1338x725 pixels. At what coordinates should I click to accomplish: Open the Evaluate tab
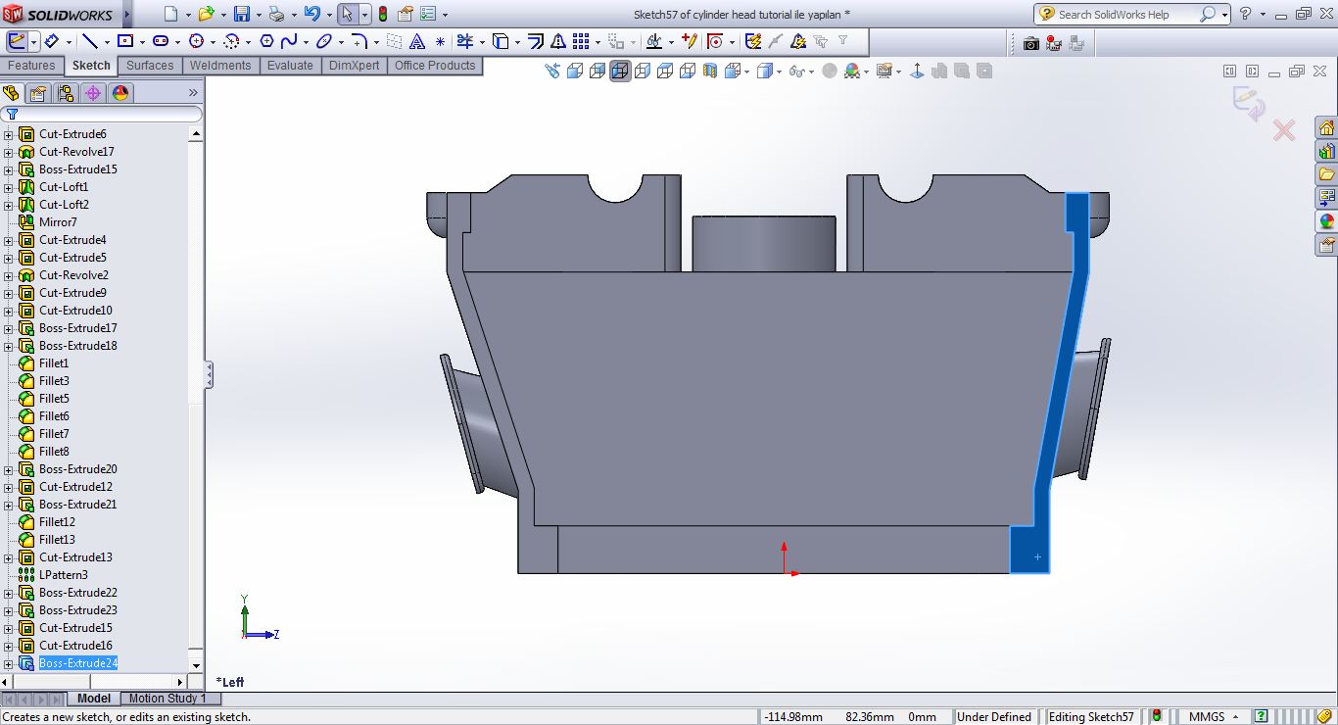[x=290, y=66]
